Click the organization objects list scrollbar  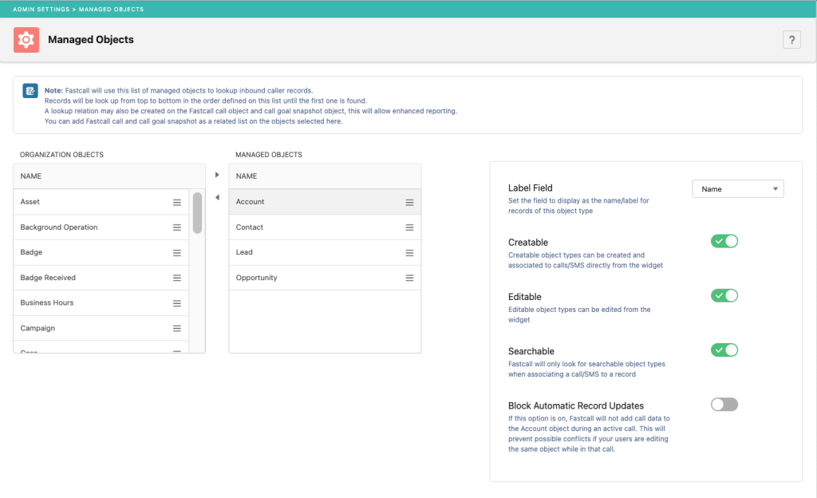coord(198,213)
